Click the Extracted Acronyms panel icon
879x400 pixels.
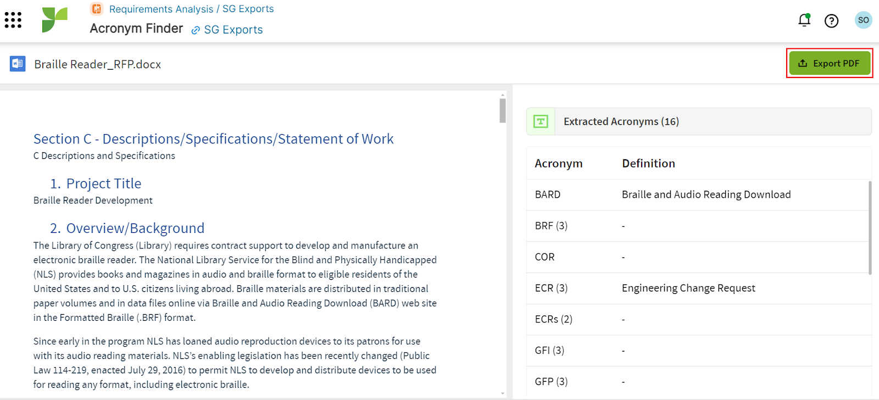click(541, 121)
